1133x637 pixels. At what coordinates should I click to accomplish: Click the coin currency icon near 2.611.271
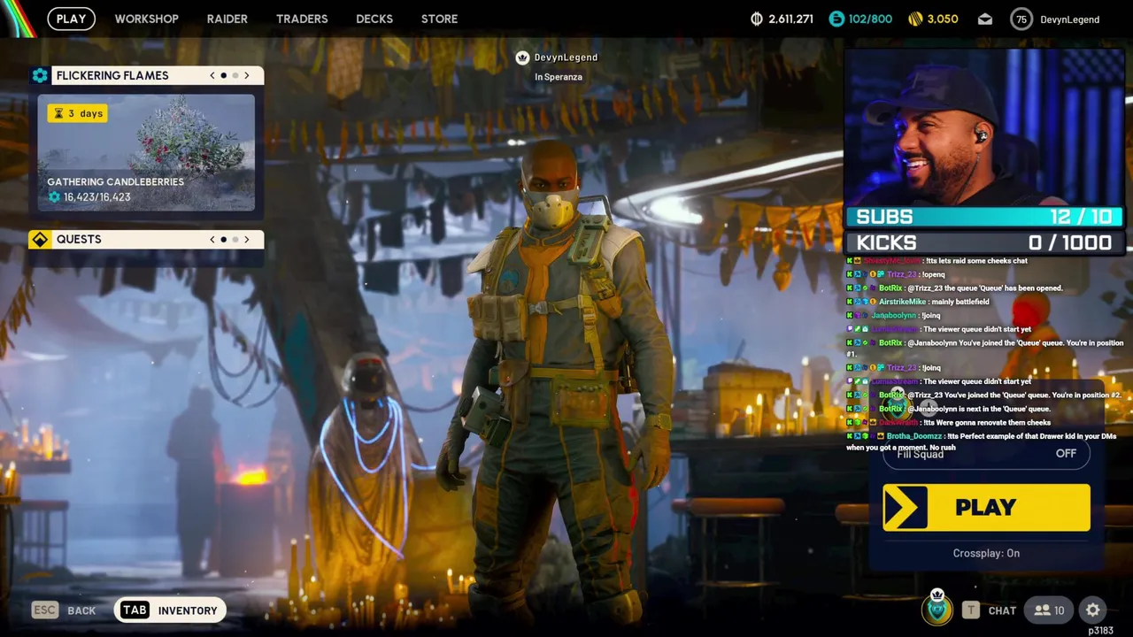coord(757,19)
